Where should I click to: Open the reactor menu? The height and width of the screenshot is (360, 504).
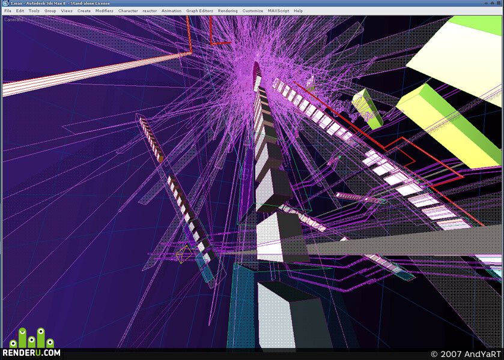150,11
